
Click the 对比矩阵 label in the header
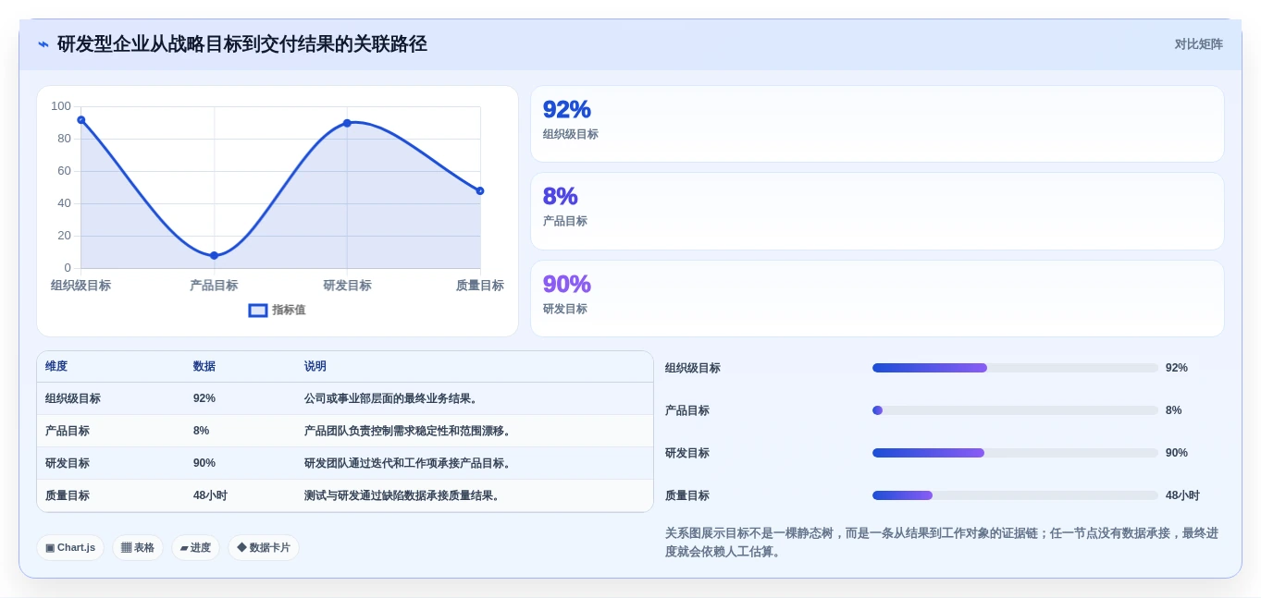[1198, 44]
